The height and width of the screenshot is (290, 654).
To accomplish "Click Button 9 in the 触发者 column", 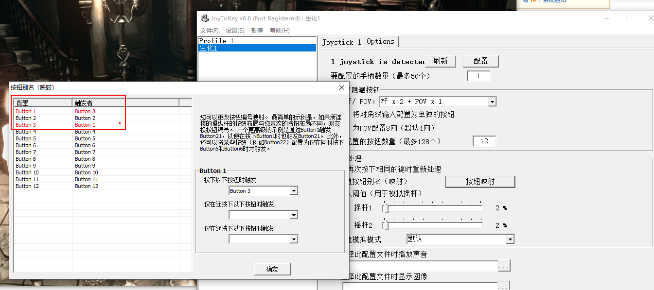I will click(85, 166).
